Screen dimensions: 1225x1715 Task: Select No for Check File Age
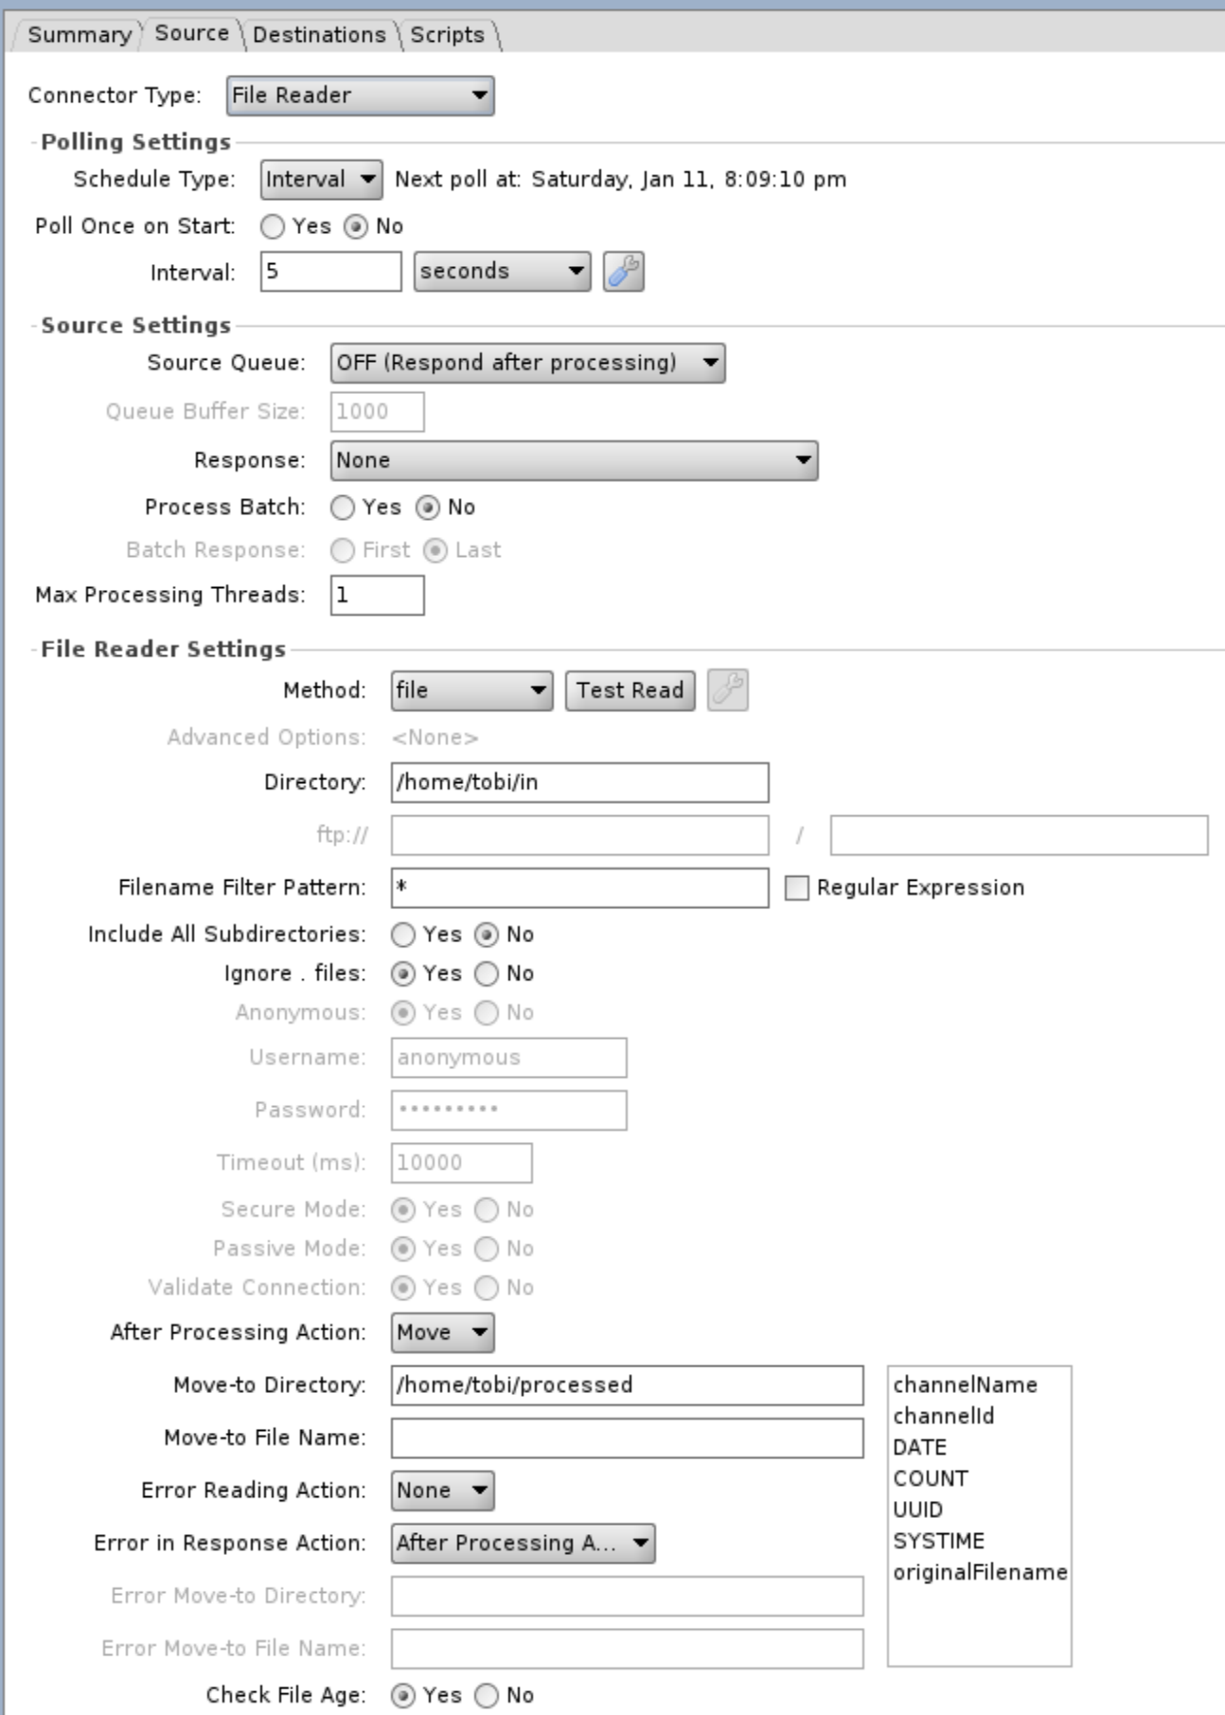[487, 1695]
